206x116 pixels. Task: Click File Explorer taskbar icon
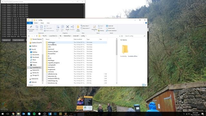coord(18,114)
